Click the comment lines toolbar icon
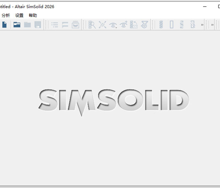 pos(65,25)
